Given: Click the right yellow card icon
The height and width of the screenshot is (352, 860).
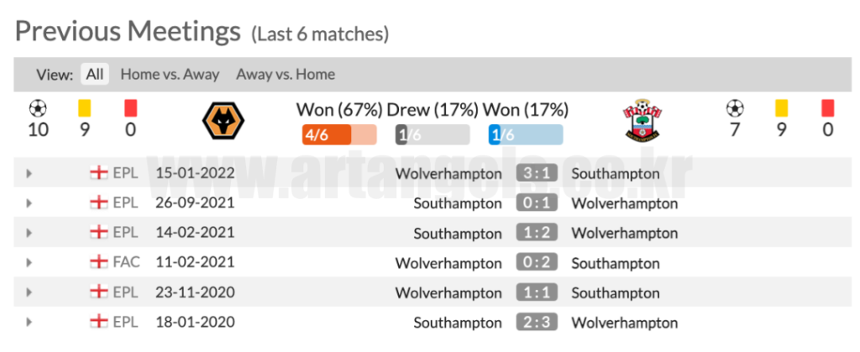Looking at the screenshot, I should [782, 108].
